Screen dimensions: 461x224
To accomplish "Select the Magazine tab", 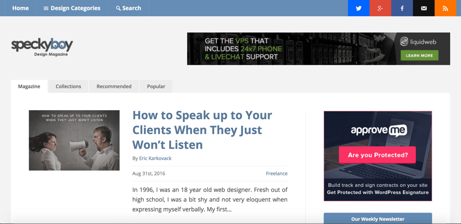I will point(29,86).
